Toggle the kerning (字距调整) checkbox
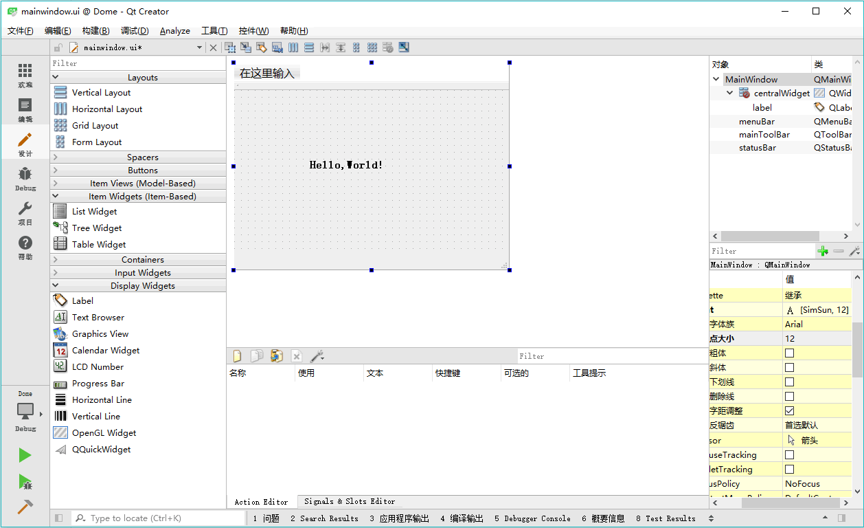 tap(789, 410)
